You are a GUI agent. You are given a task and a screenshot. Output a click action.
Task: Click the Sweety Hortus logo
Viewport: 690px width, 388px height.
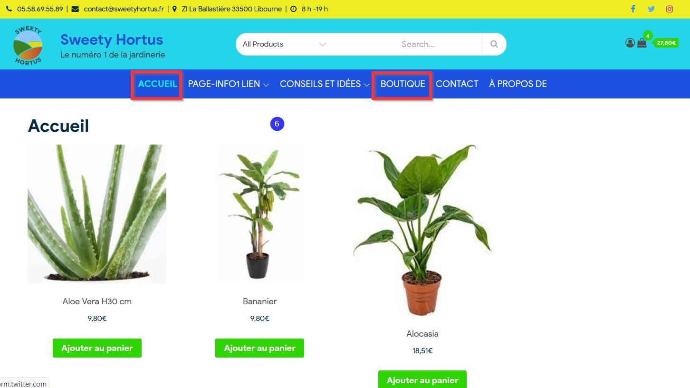(28, 46)
